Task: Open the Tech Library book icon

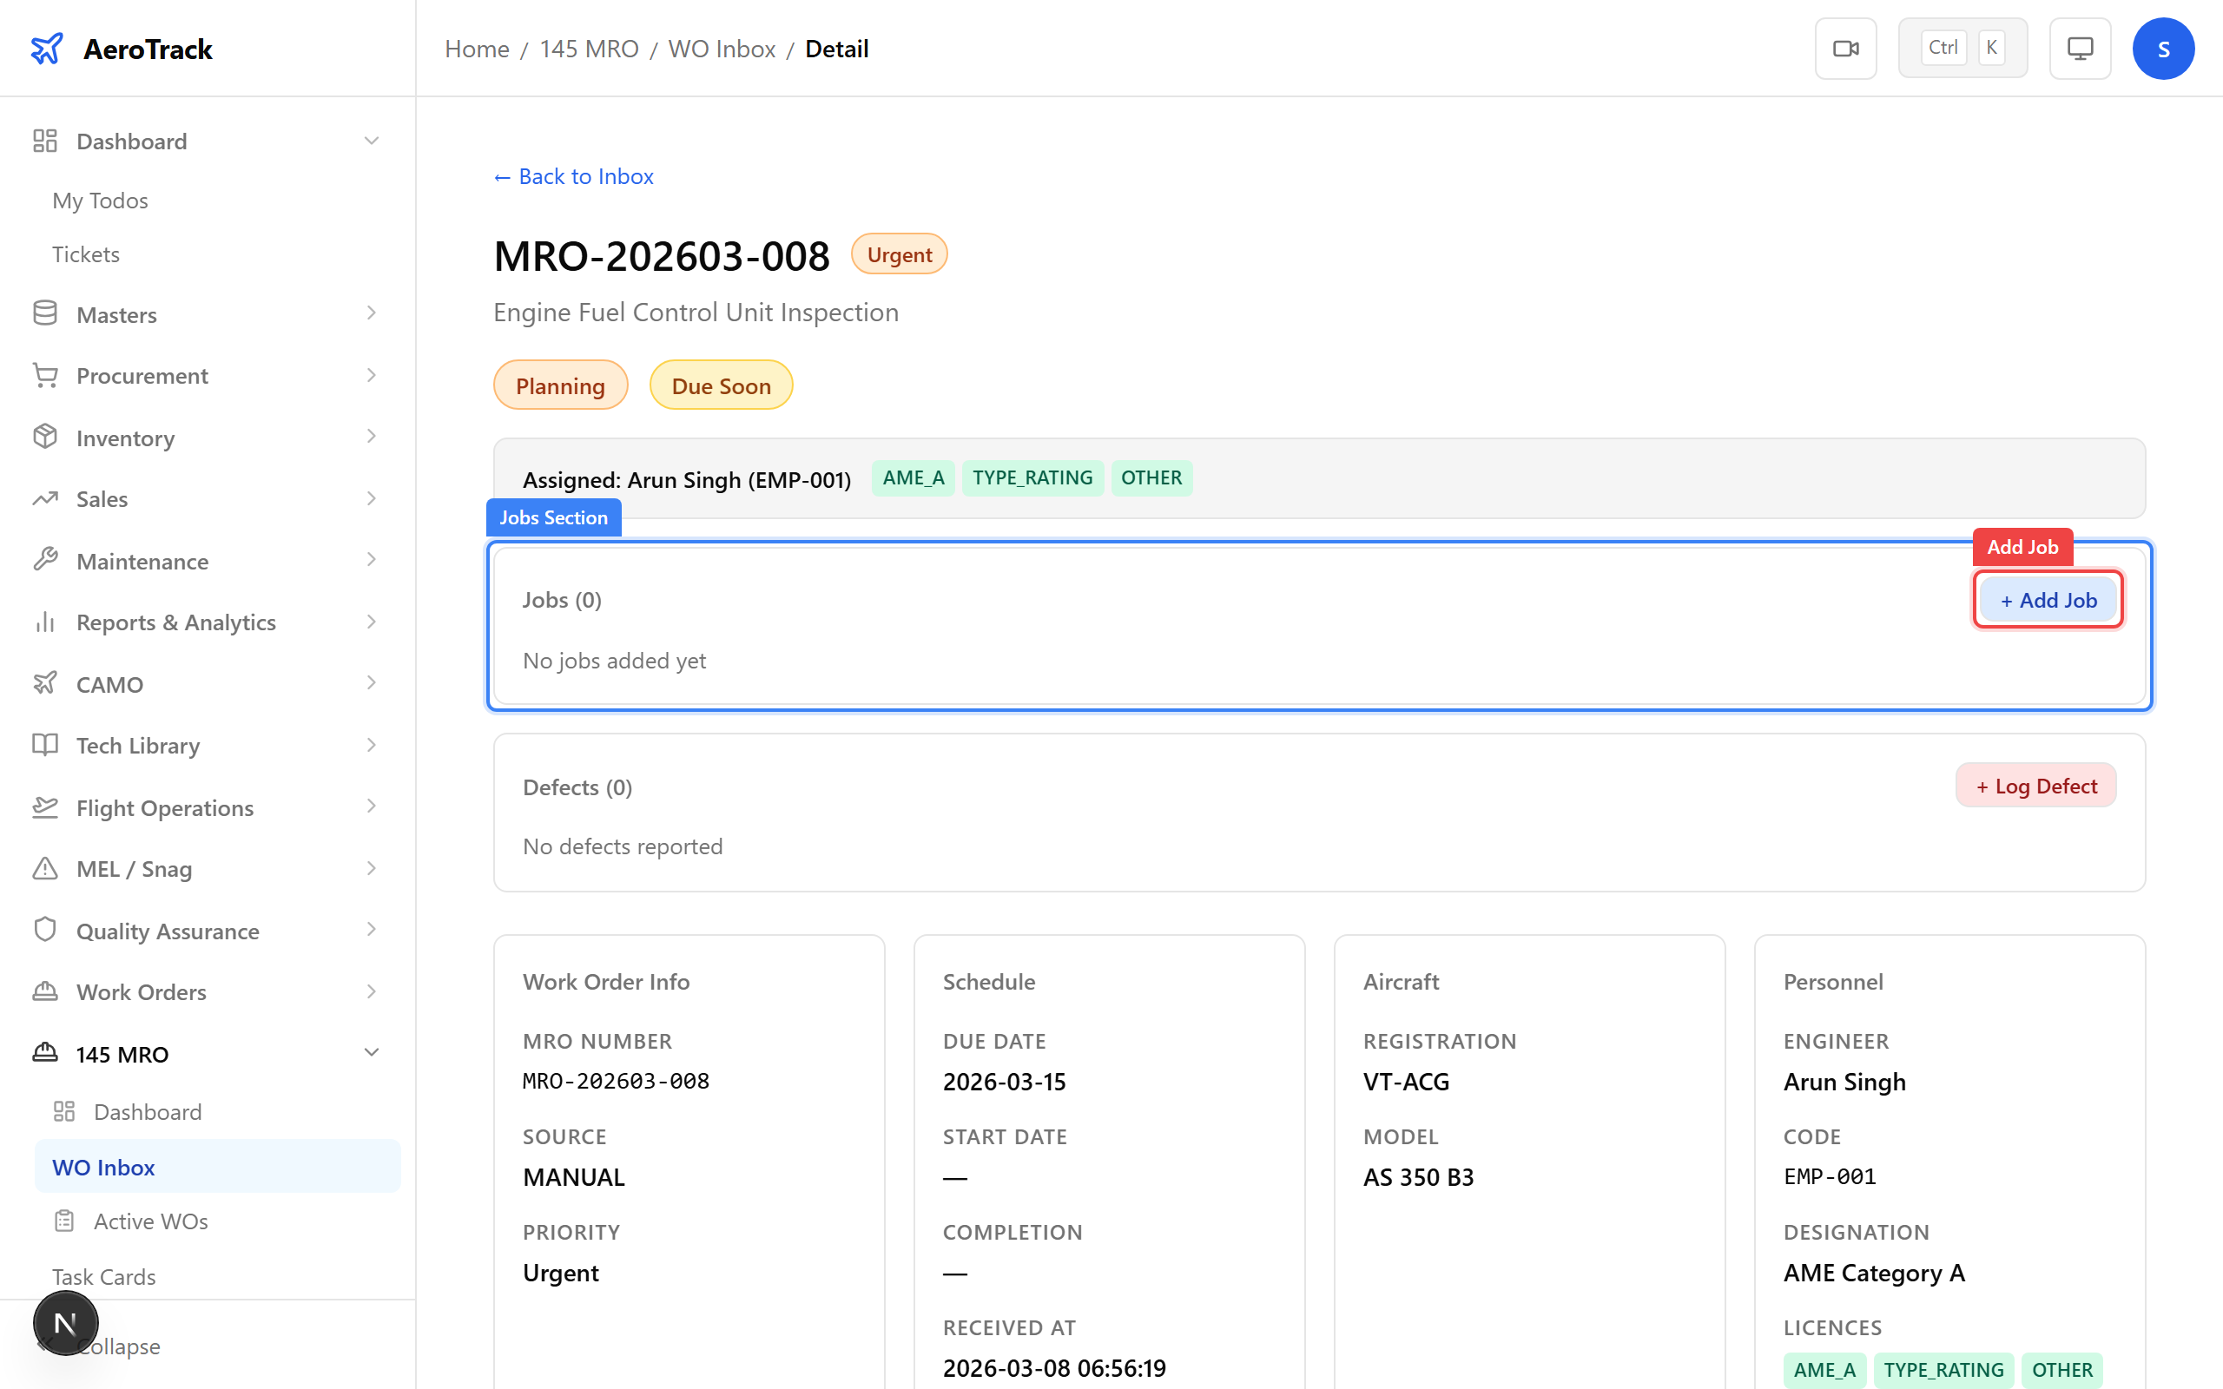Action: 45,745
